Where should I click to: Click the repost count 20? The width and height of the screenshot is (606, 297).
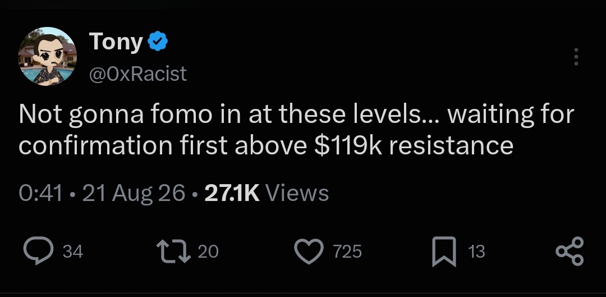[208, 252]
